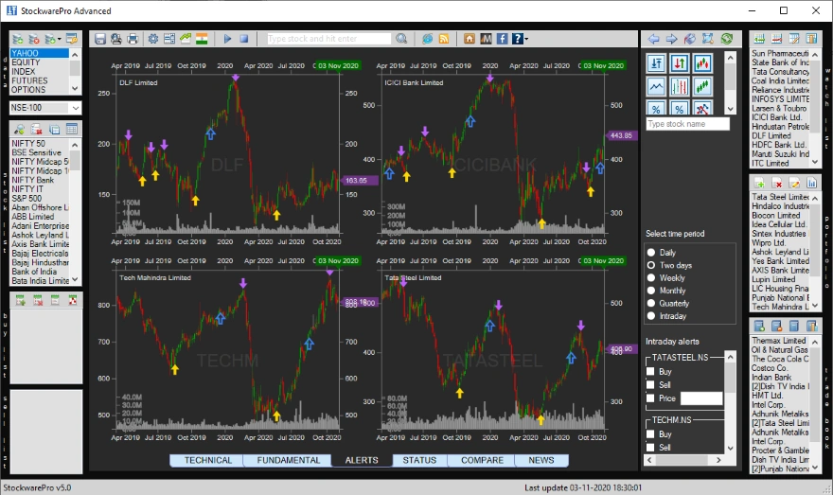
Task: Open settings via the gear icon
Action: [x=153, y=39]
